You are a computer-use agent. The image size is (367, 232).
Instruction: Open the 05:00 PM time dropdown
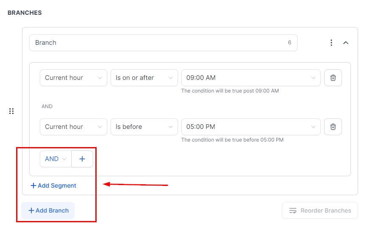[251, 127]
